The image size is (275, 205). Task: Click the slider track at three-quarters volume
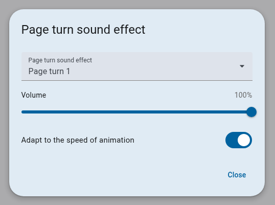pyautogui.click(x=194, y=112)
